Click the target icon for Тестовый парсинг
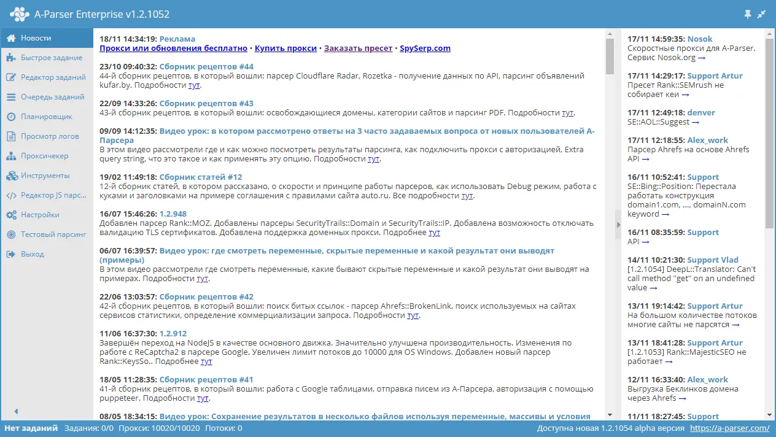776x437 pixels. pyautogui.click(x=11, y=234)
